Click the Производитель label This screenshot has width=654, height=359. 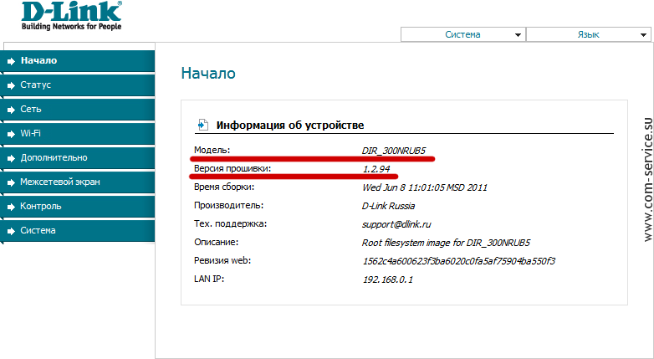[x=228, y=205]
